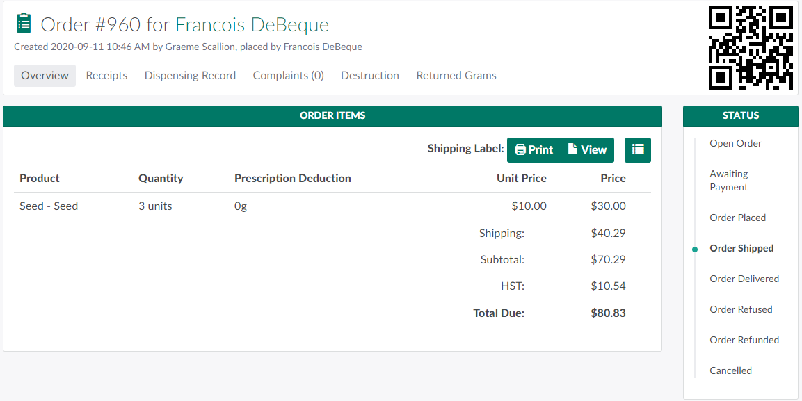Change status to Order Refunded
The height and width of the screenshot is (401, 802).
pyautogui.click(x=744, y=340)
